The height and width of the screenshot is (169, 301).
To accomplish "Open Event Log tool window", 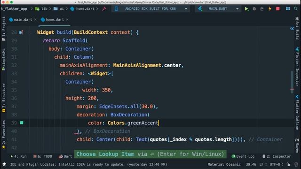I will (x=243, y=156).
